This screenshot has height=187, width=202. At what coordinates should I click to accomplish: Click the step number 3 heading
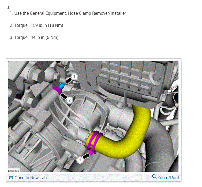[8, 7]
